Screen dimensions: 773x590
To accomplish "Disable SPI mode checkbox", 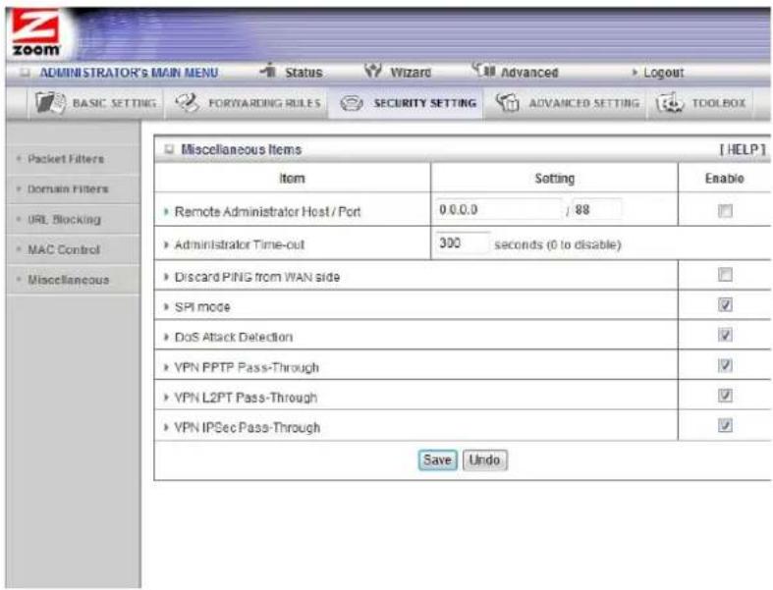I will (725, 304).
